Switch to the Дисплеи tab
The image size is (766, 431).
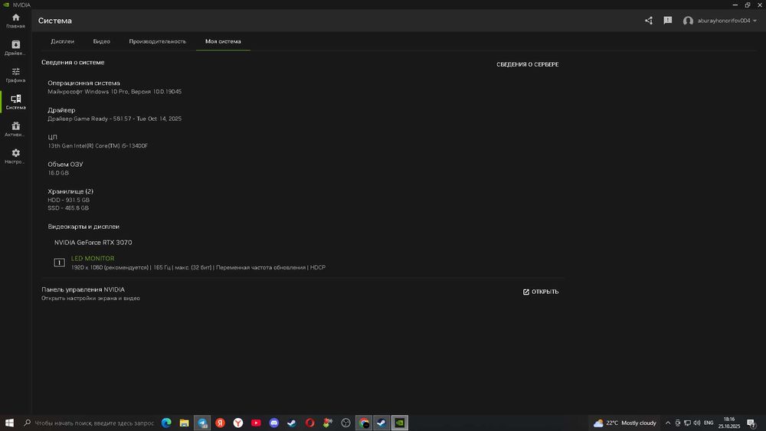[x=63, y=41]
